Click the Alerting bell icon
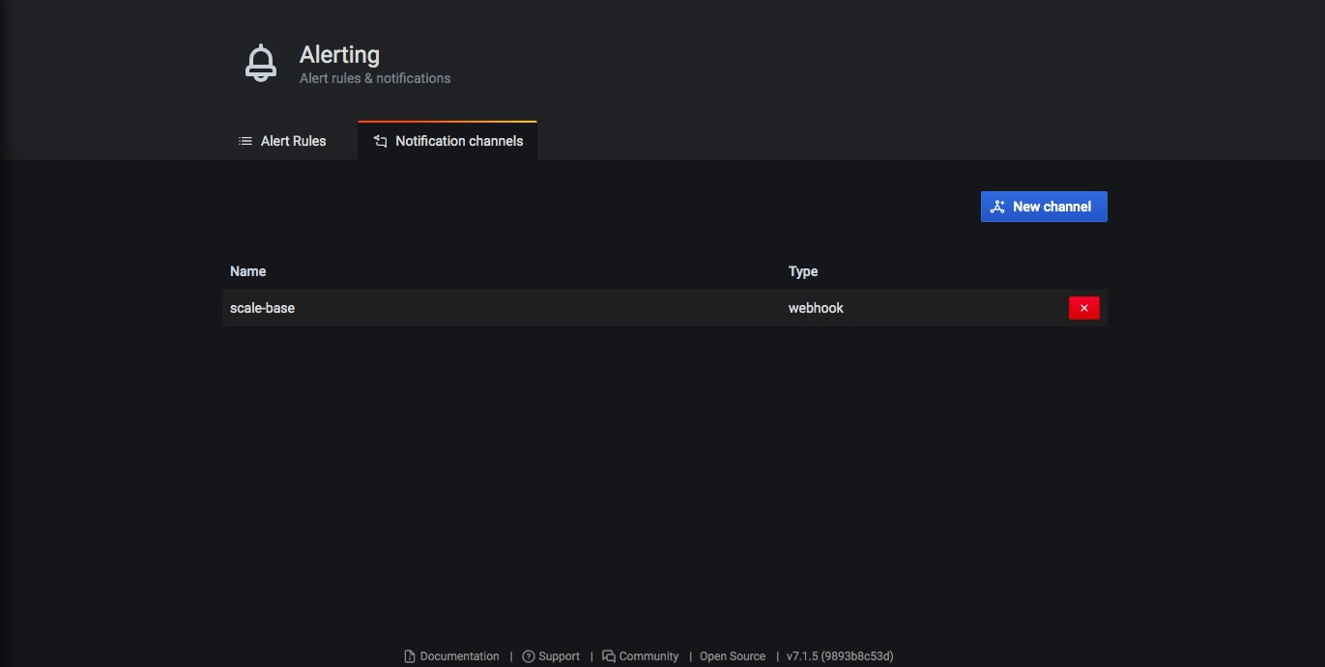 click(x=260, y=64)
